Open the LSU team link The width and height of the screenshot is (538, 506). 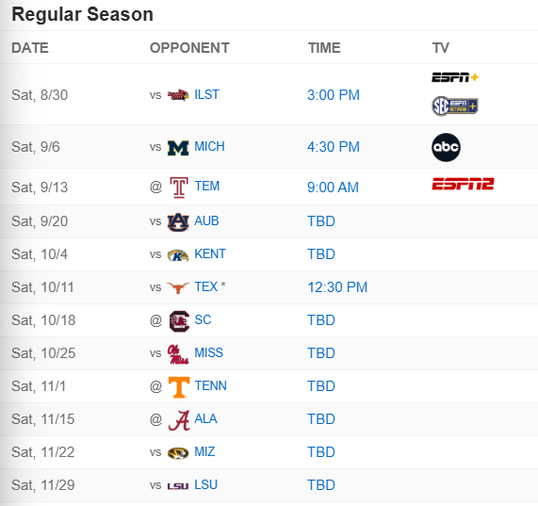205,484
